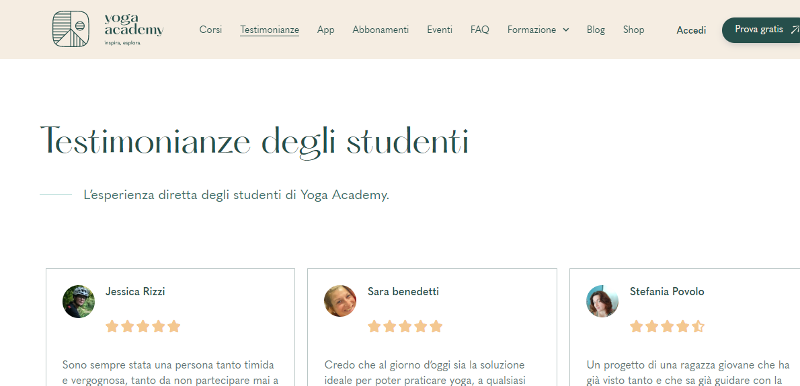Select the Testimonianze nav item
Viewport: 800px width, 386px height.
click(270, 30)
